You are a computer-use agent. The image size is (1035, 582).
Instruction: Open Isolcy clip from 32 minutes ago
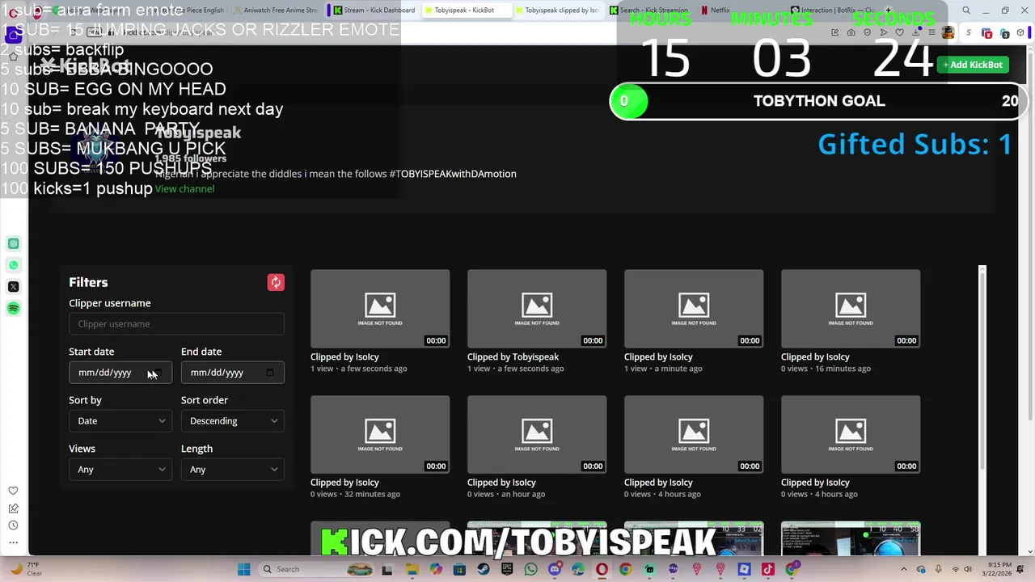(380, 434)
